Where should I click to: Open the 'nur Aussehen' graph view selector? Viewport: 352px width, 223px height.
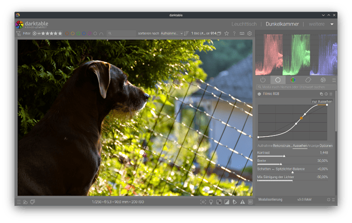coord(322,102)
